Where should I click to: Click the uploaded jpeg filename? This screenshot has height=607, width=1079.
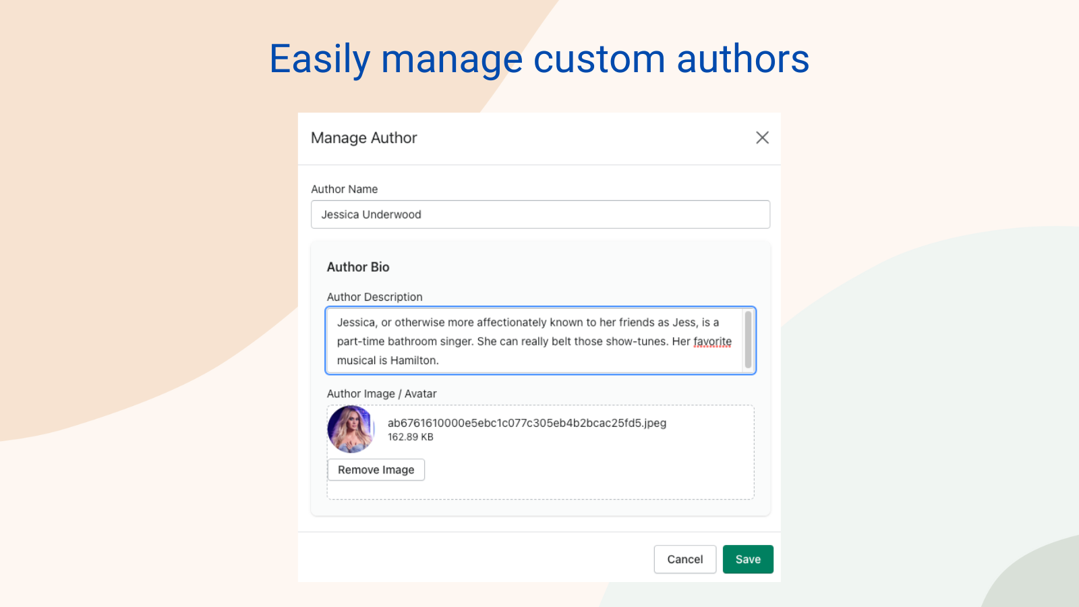(x=526, y=423)
